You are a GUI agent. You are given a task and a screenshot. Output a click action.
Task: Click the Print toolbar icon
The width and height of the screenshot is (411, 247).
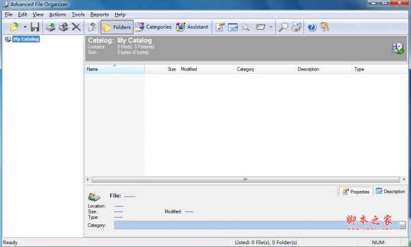(x=297, y=27)
